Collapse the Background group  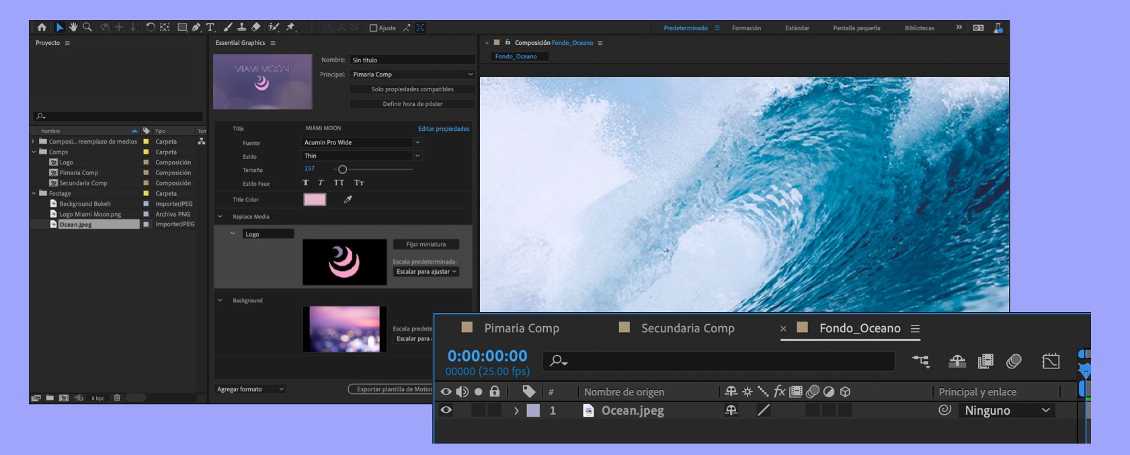coord(220,301)
